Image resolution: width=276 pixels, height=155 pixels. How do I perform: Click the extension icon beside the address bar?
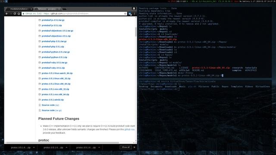130,14
